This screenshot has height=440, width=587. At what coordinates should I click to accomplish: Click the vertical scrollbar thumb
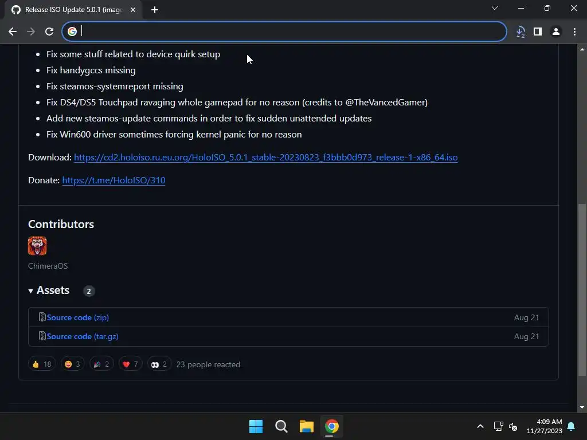click(581, 289)
